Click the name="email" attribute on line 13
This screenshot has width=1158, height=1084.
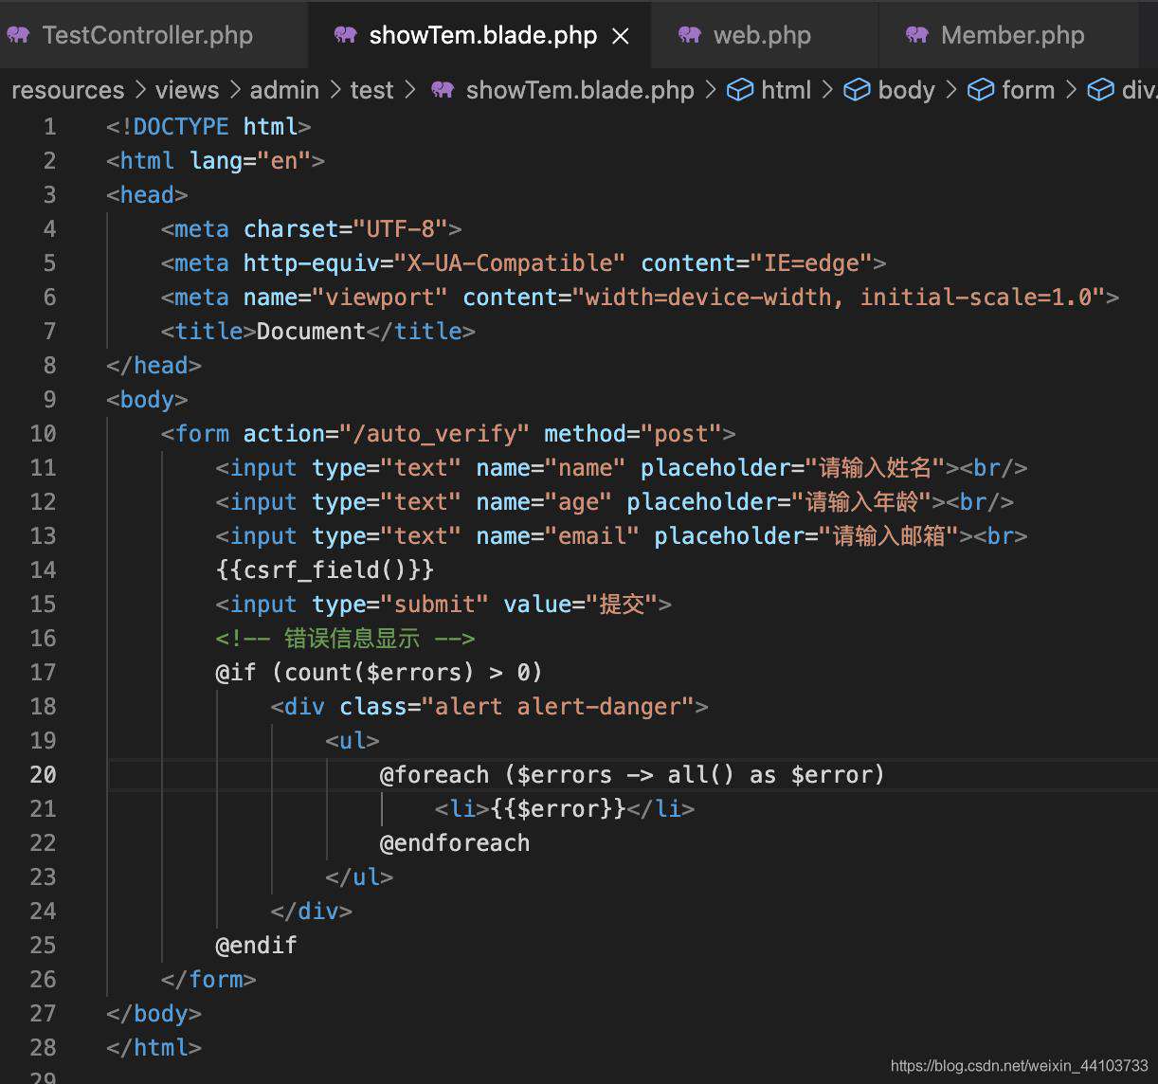click(557, 536)
